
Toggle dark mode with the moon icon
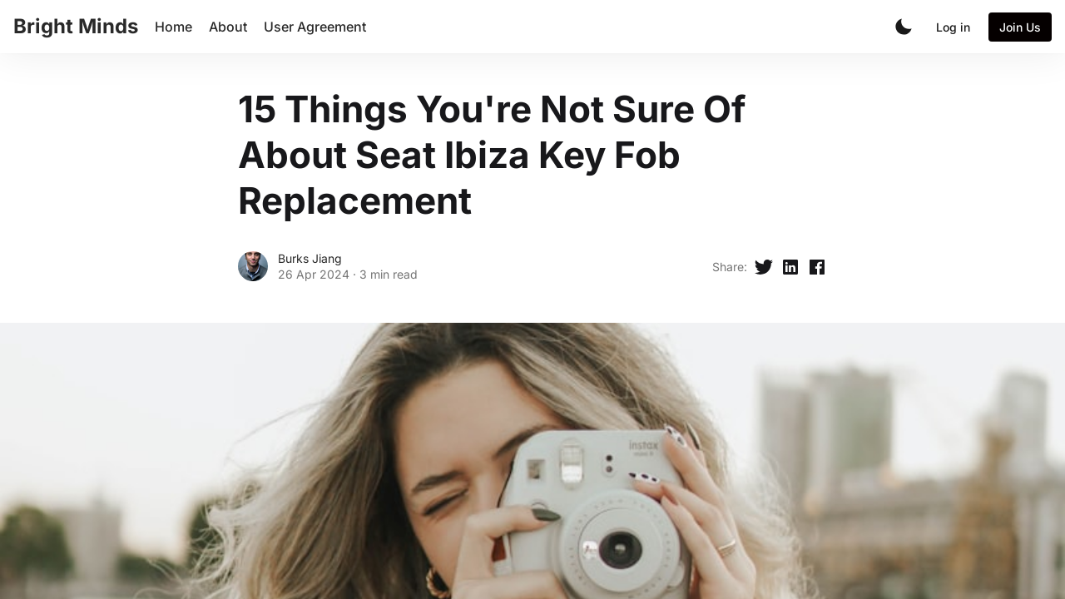click(904, 27)
